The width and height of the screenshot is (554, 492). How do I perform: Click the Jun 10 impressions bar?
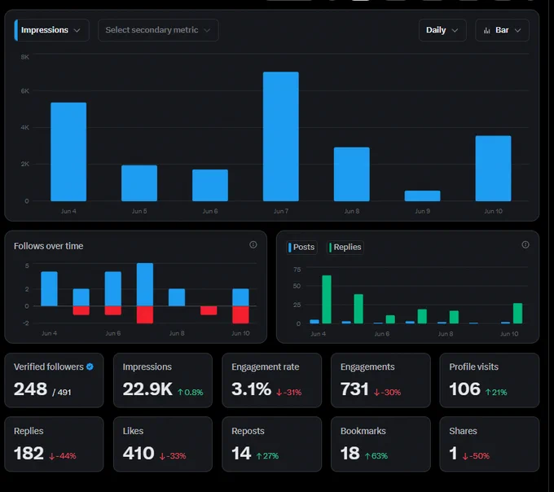point(493,168)
